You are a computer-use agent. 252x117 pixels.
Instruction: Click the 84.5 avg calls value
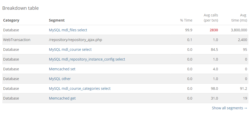(214, 50)
